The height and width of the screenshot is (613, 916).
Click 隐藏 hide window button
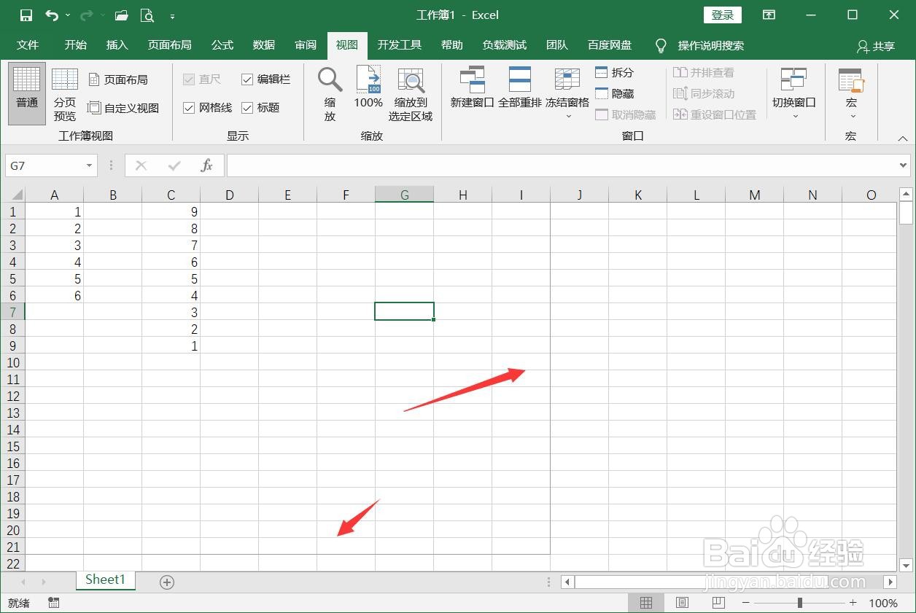[614, 93]
